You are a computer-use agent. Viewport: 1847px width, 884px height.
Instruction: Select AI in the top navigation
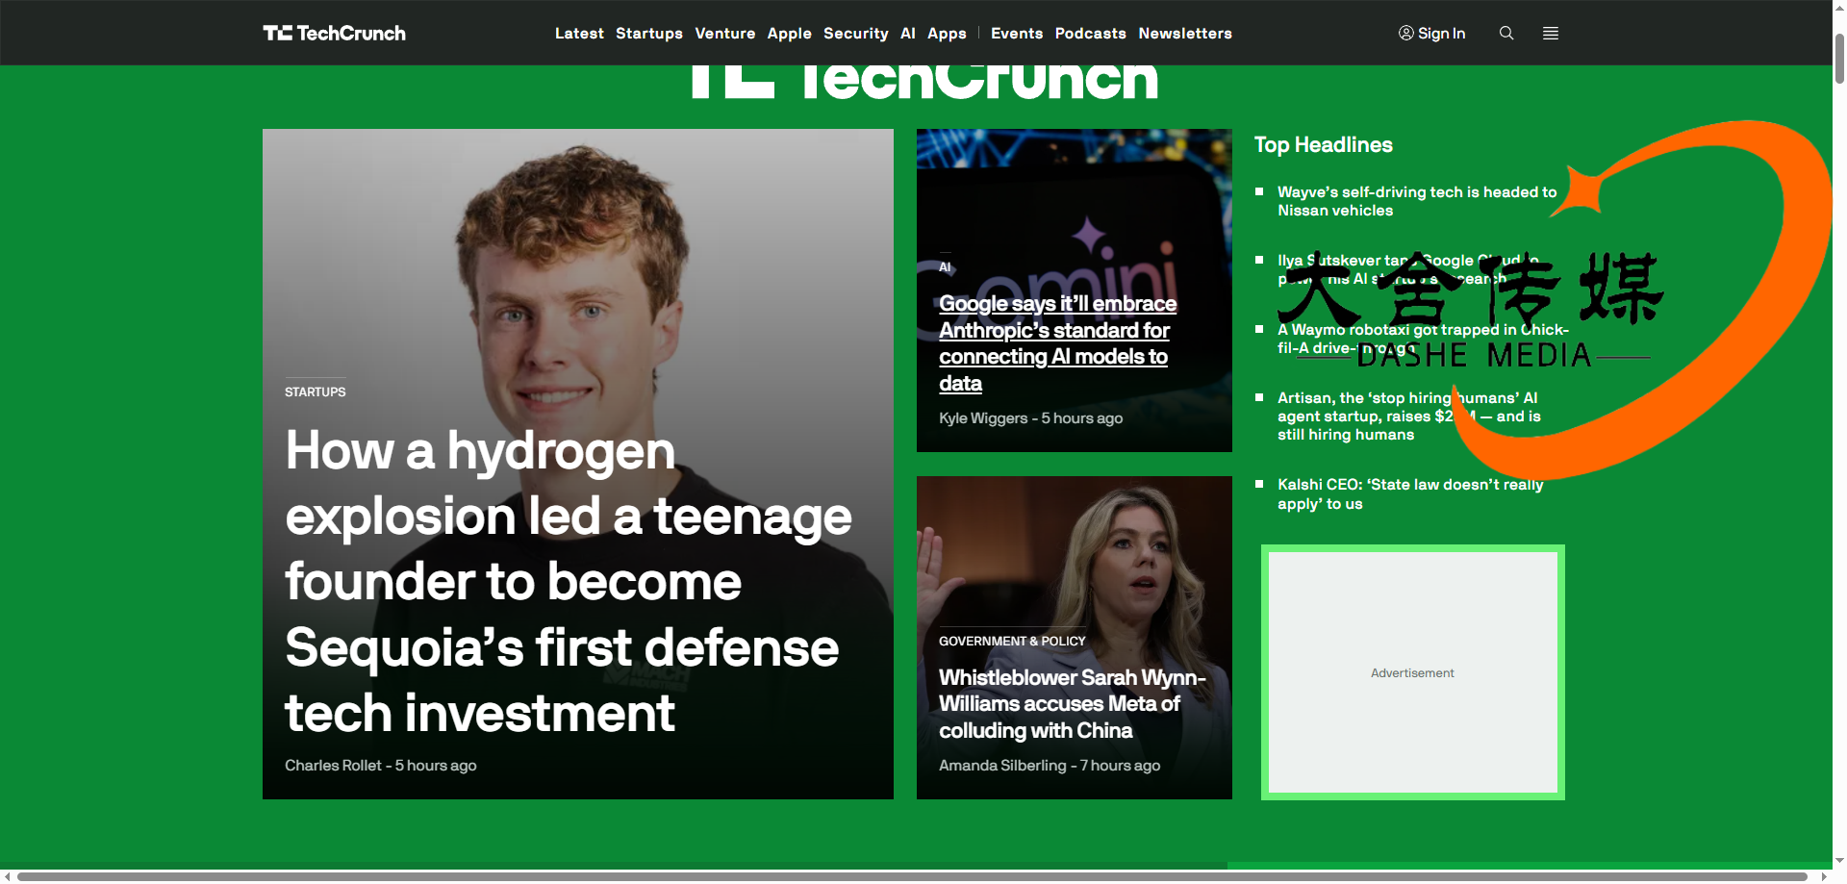coord(908,33)
